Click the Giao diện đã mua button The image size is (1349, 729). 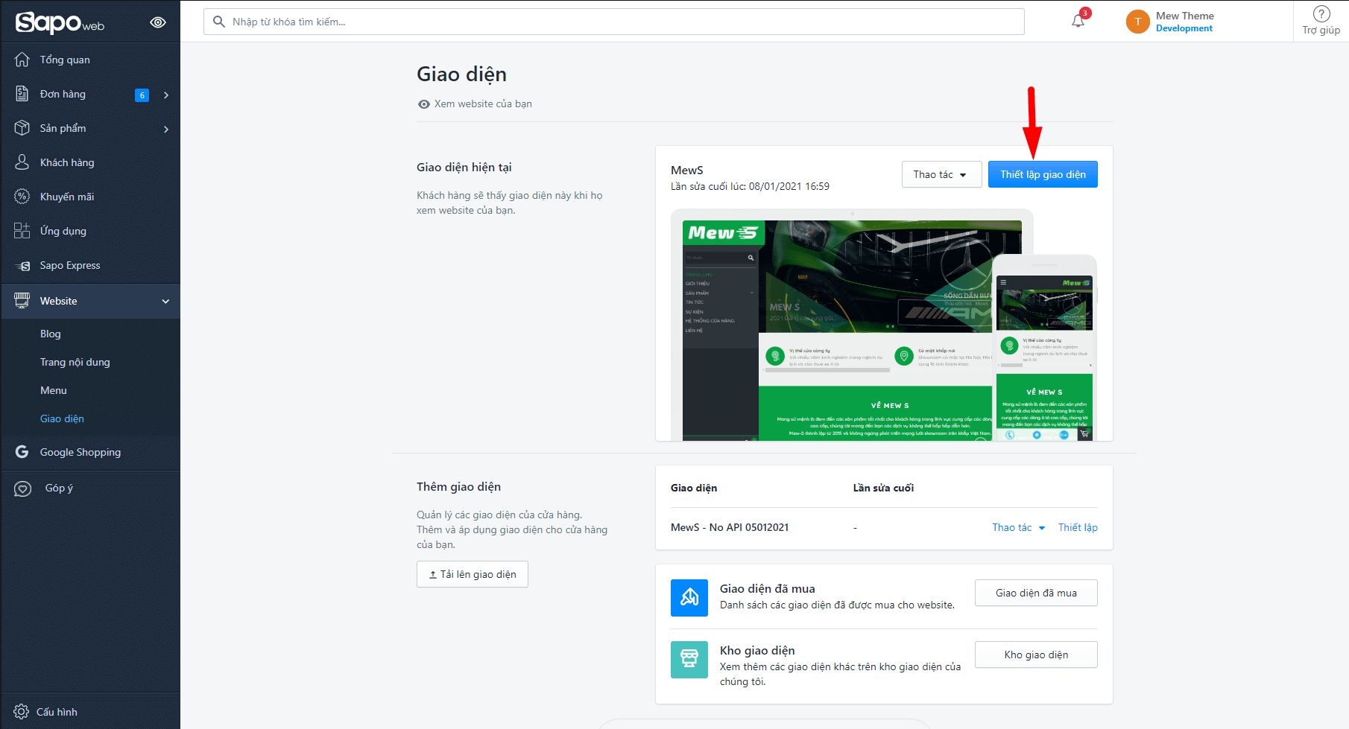pyautogui.click(x=1036, y=593)
